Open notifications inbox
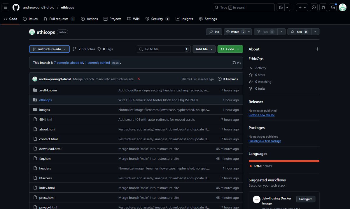 click(x=333, y=7)
